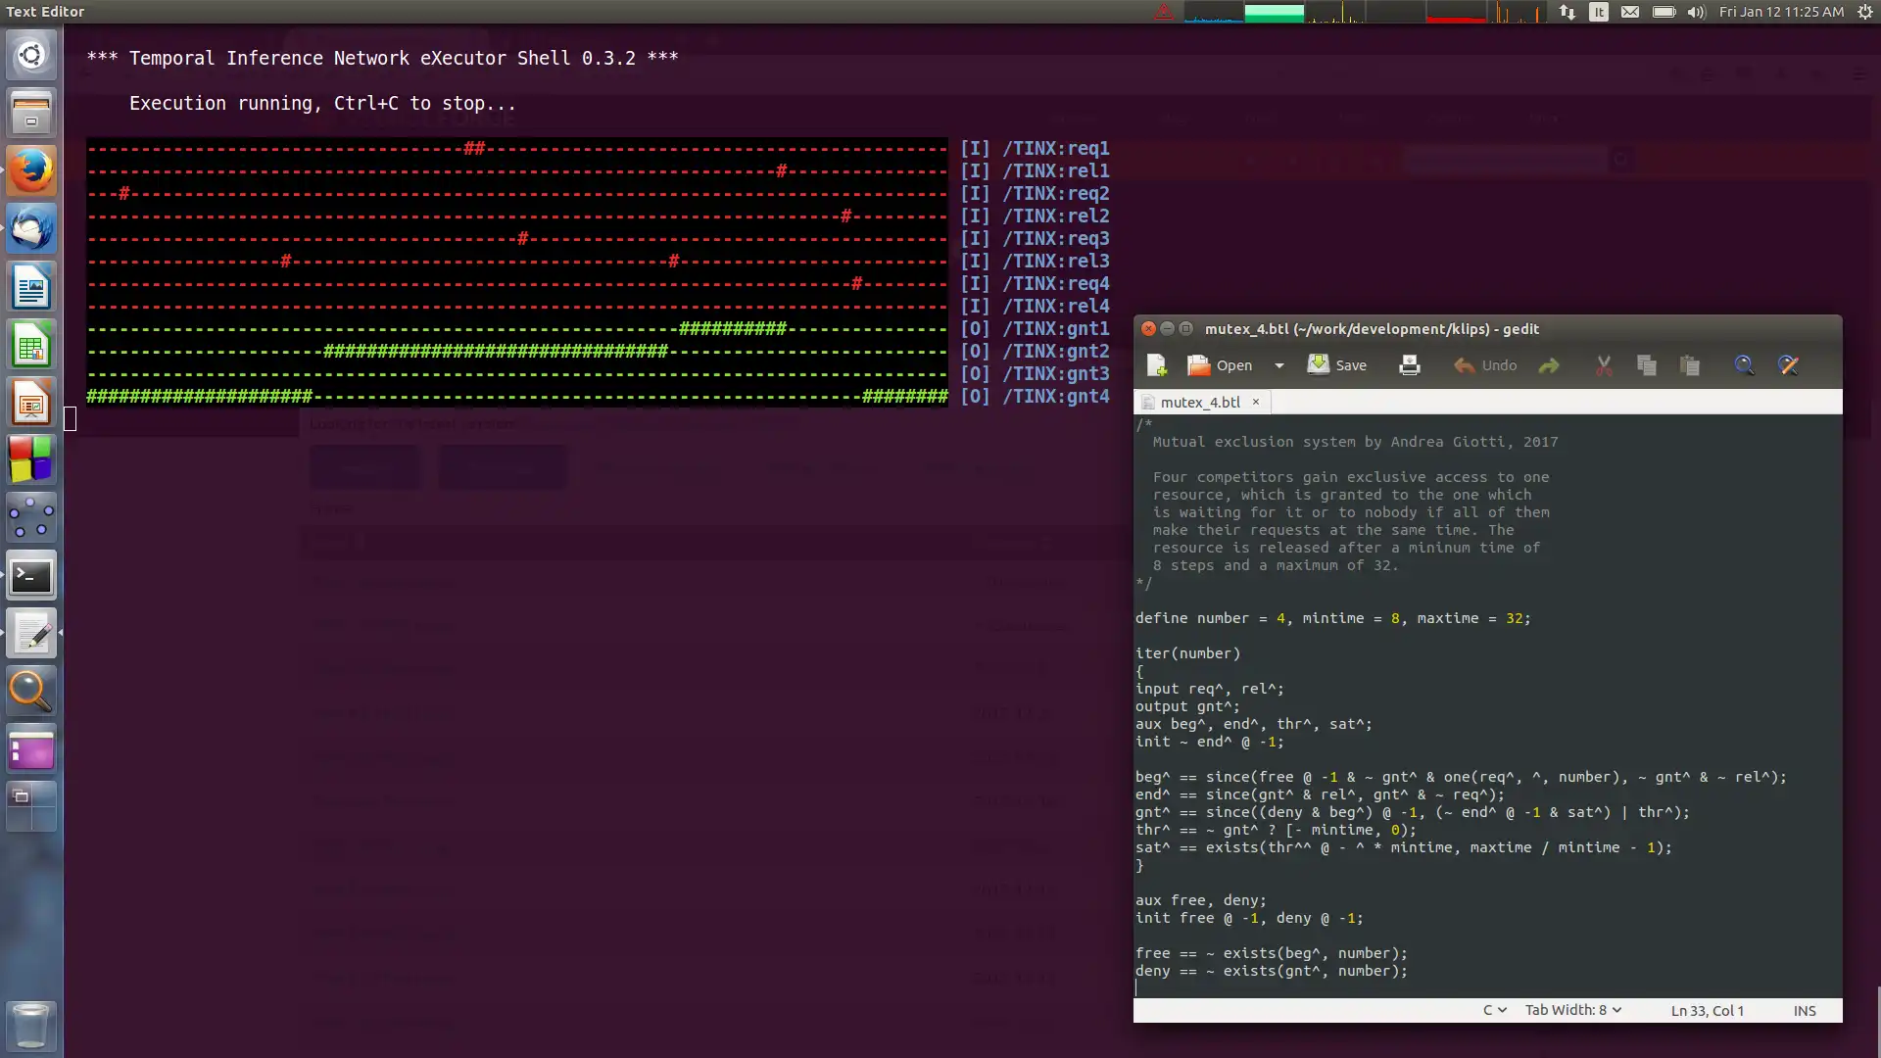The image size is (1881, 1058).
Task: Click the Open button in gedit toolbar
Action: tap(1220, 365)
